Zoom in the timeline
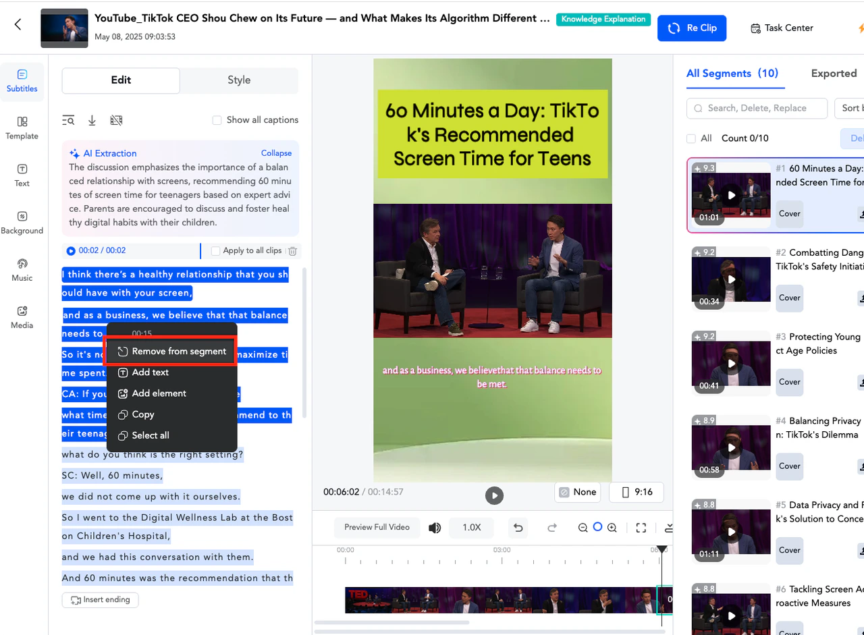This screenshot has width=864, height=635. 612,528
